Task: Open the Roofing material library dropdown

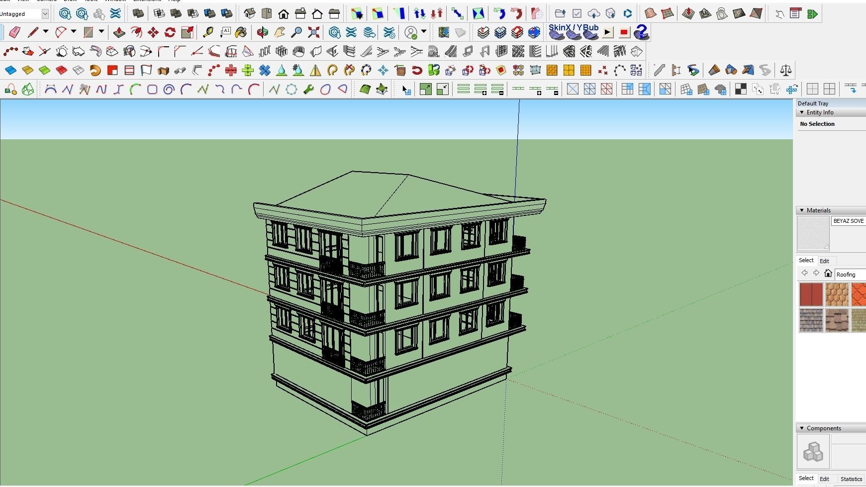Action: 851,275
